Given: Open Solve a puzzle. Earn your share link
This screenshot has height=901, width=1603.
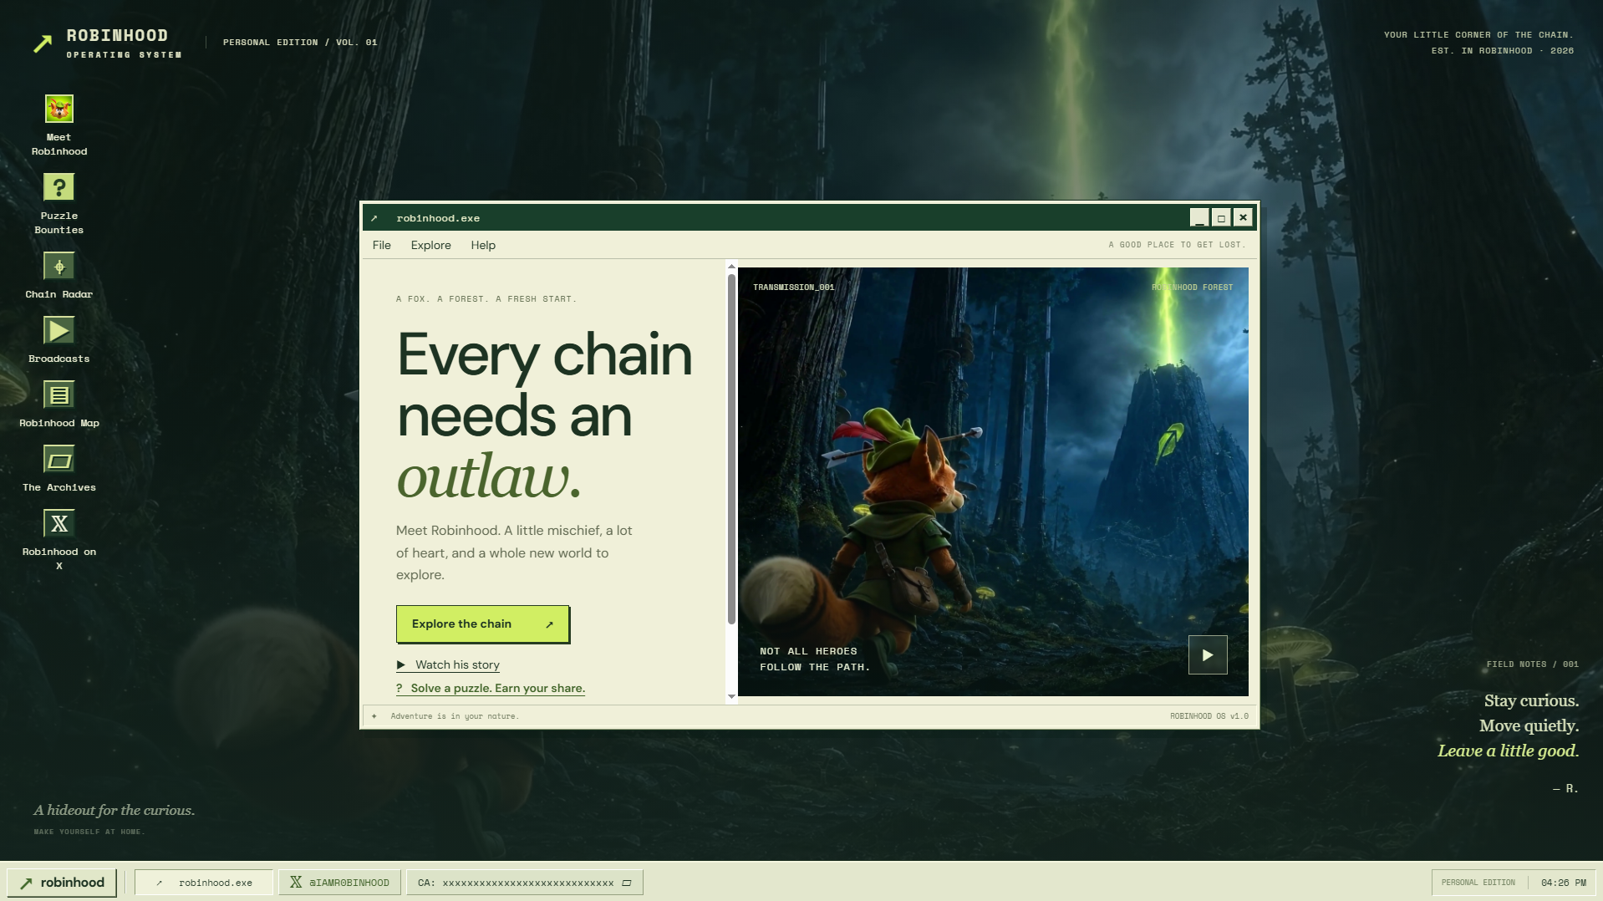Looking at the screenshot, I should click(x=491, y=689).
